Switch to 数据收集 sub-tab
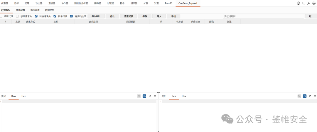Screen dimensions: 317x132 click(x=50, y=10)
